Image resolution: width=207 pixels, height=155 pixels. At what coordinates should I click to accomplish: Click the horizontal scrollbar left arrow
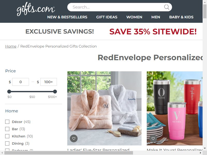[x=2, y=153]
